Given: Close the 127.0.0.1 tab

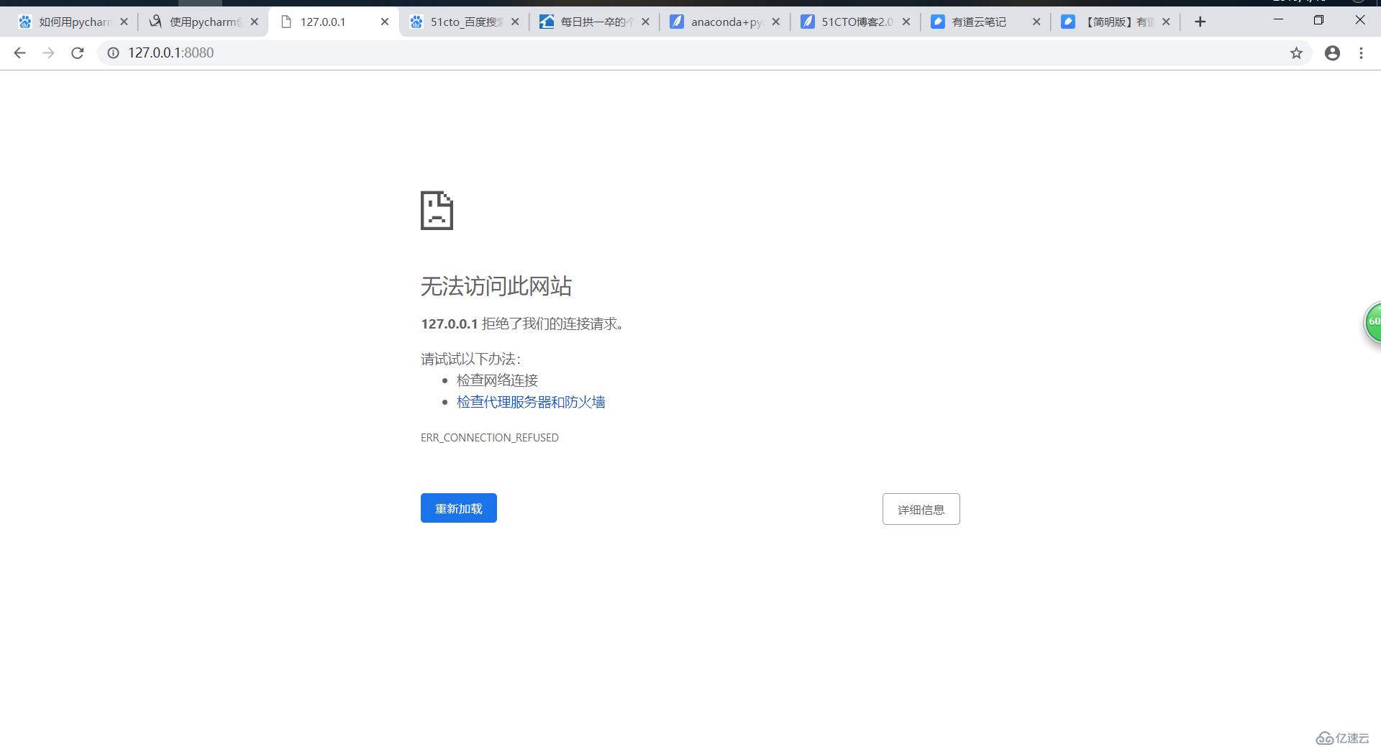Looking at the screenshot, I should 385,22.
